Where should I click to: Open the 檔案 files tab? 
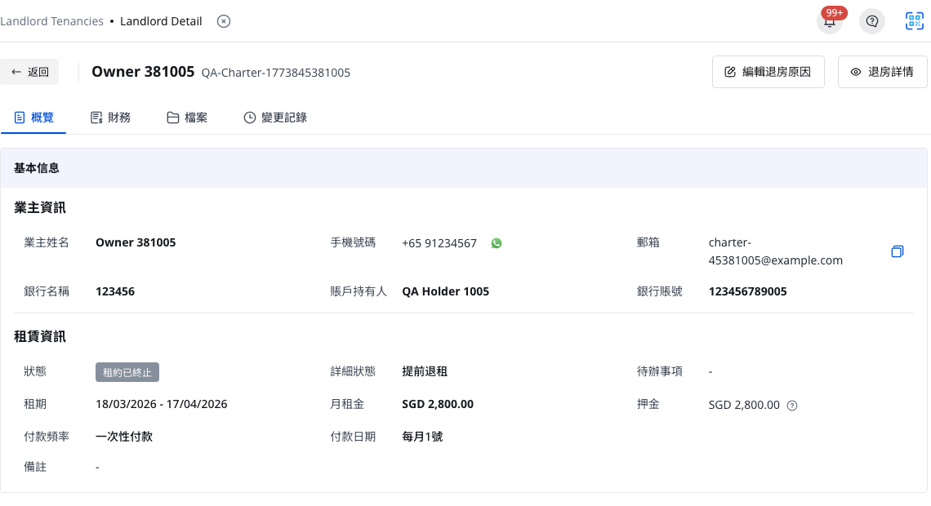point(187,118)
